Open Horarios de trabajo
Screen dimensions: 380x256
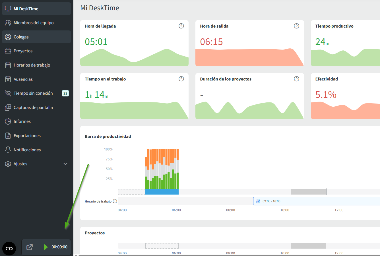point(32,65)
